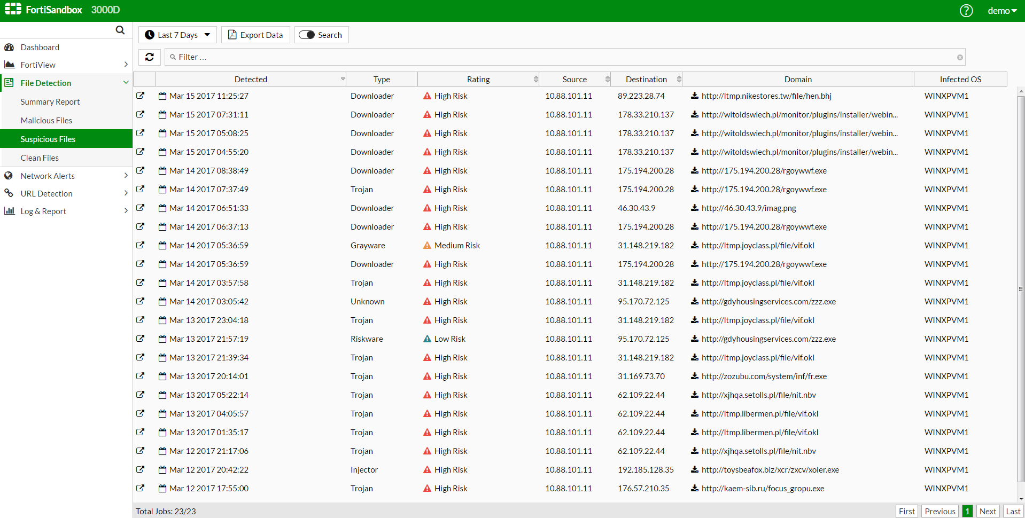Open job details for Mar 15 2017 07:31:11

click(x=141, y=114)
